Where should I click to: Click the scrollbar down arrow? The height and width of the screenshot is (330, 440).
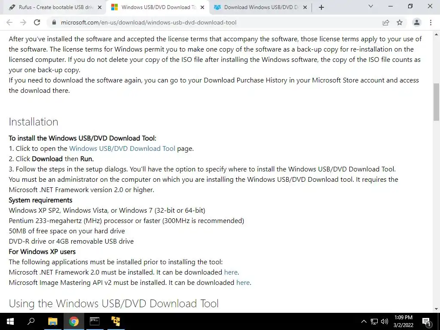(x=436, y=309)
